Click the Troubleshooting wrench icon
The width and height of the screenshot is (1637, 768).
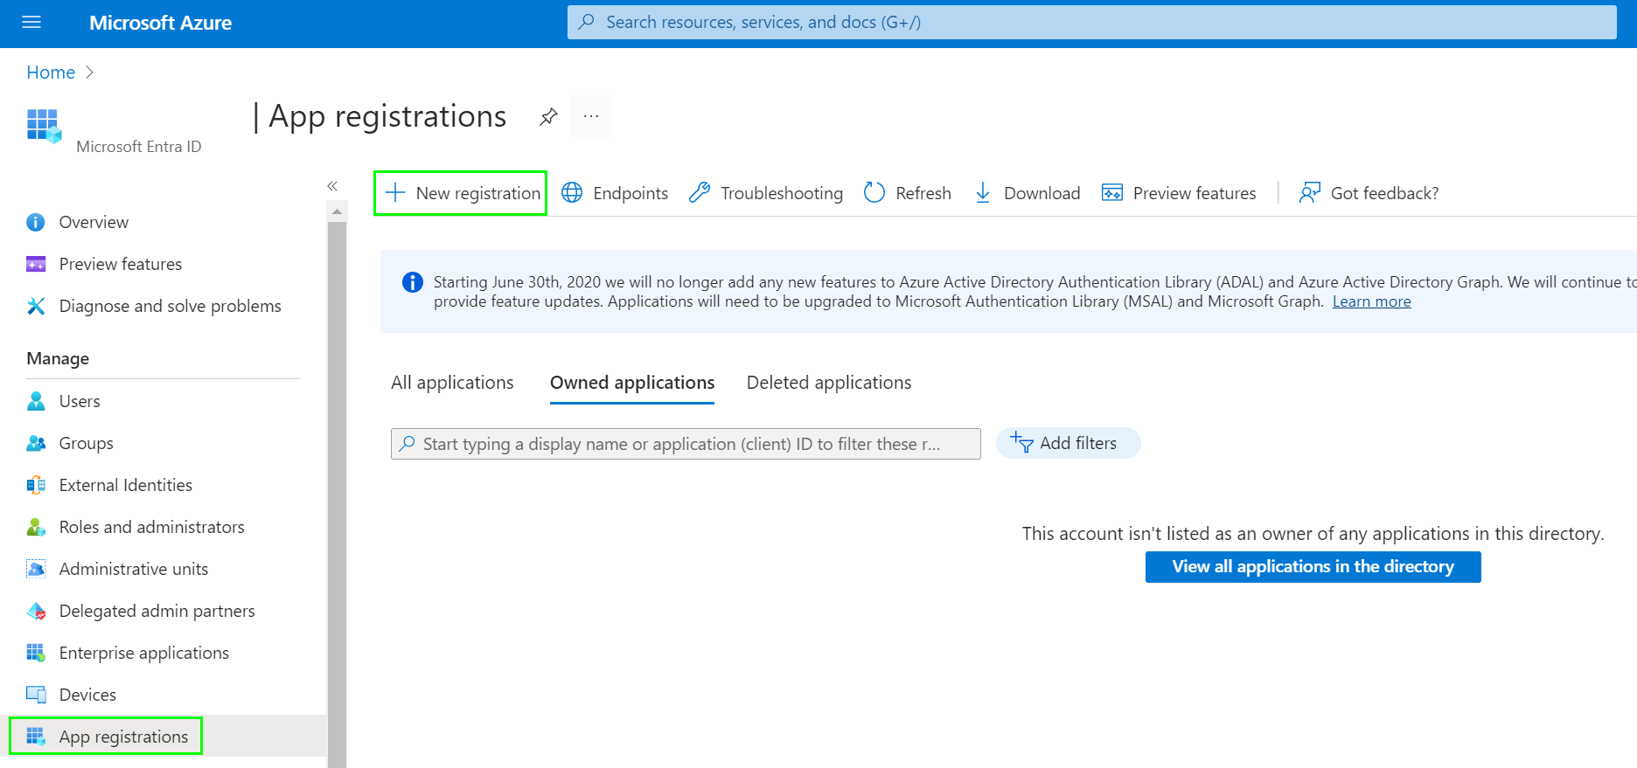tap(699, 193)
